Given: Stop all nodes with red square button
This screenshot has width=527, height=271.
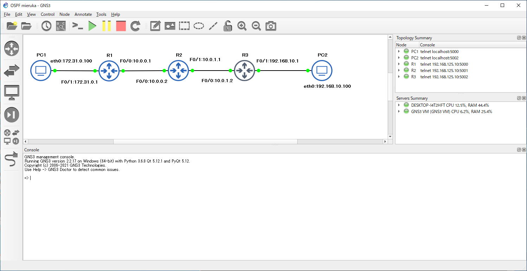Looking at the screenshot, I should pos(121,26).
